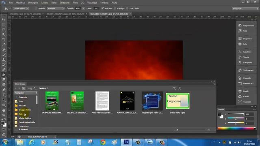
Task: Open the Metodo Normale blend dropdown
Action: click(56, 9)
